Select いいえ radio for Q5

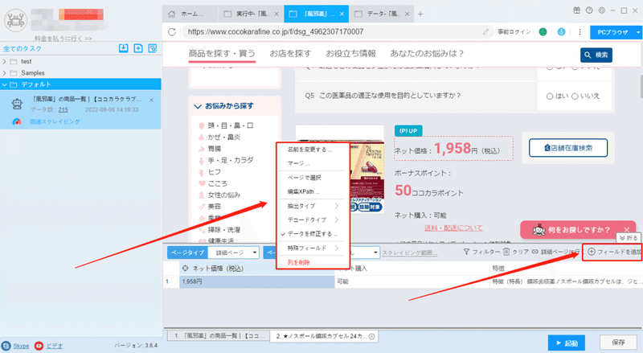tap(575, 96)
